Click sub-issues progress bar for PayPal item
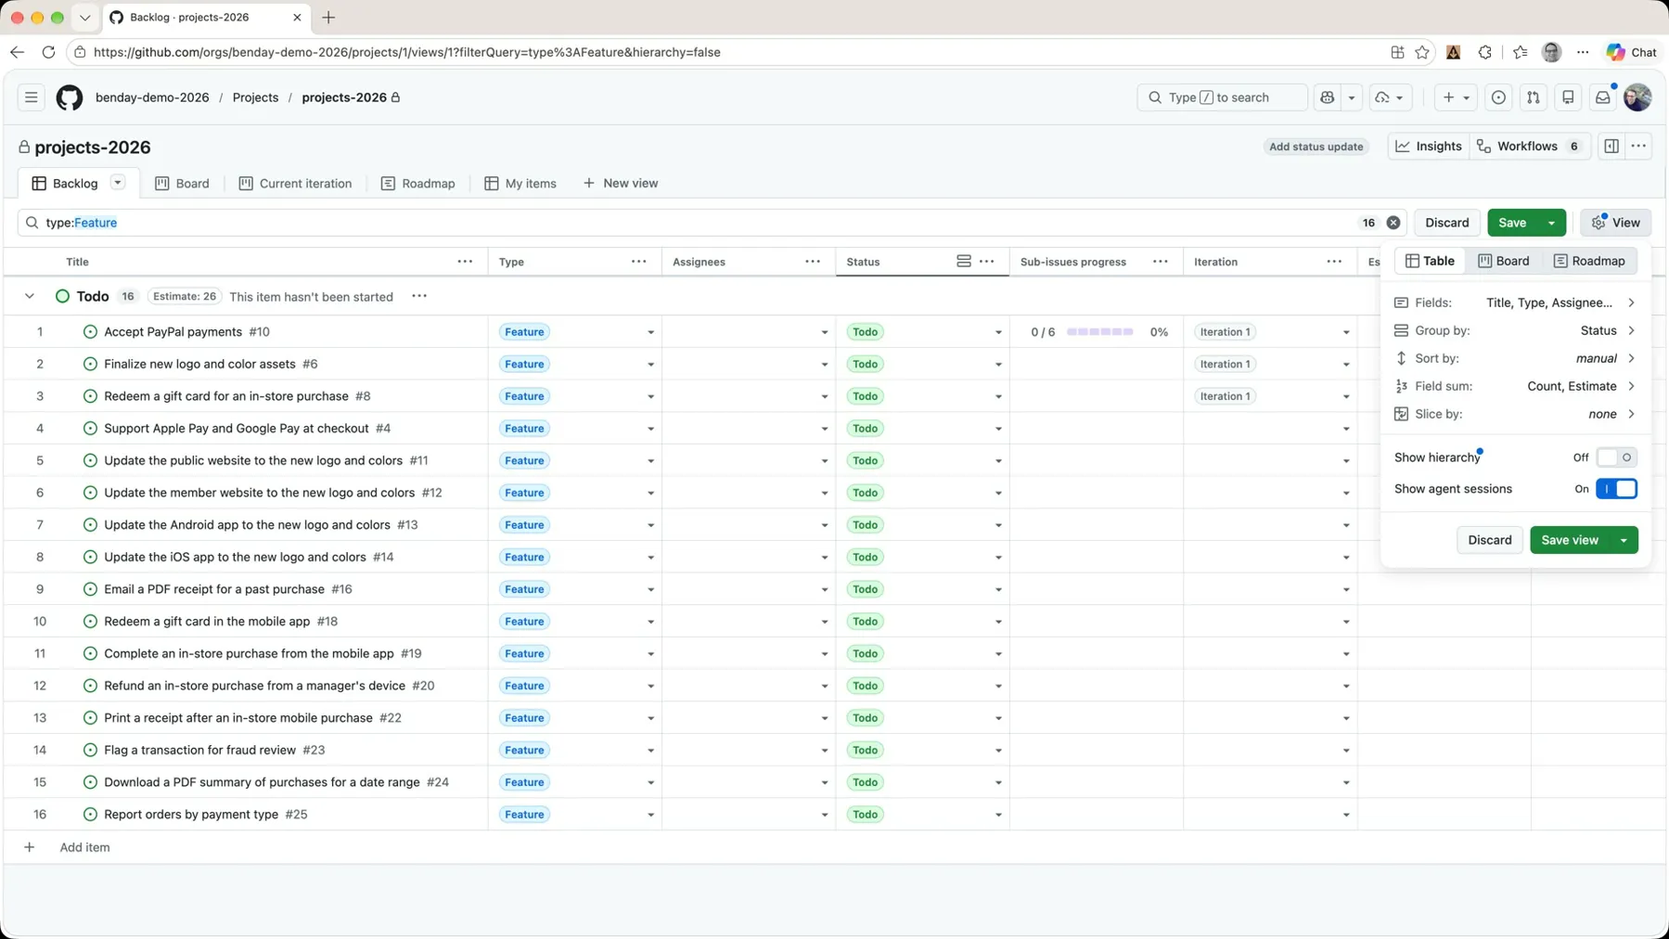Screen dimensions: 1669x939 [x=1099, y=332]
